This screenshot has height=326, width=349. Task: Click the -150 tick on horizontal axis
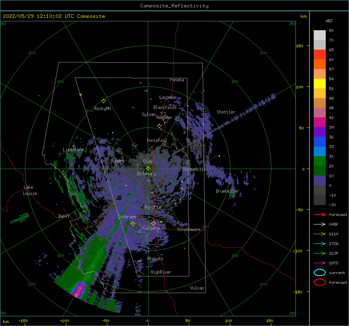coord(23,321)
